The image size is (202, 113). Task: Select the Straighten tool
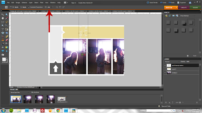coord(7,33)
